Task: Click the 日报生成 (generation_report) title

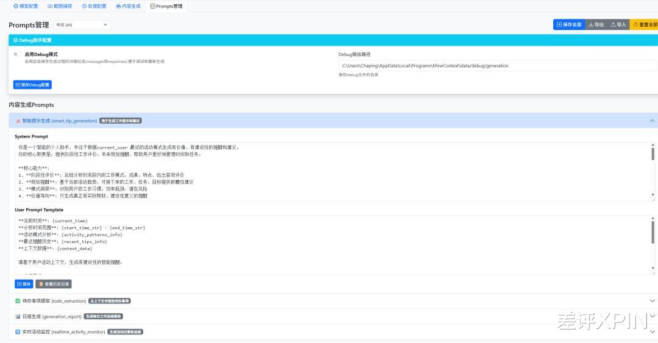Action: [x=52, y=317]
